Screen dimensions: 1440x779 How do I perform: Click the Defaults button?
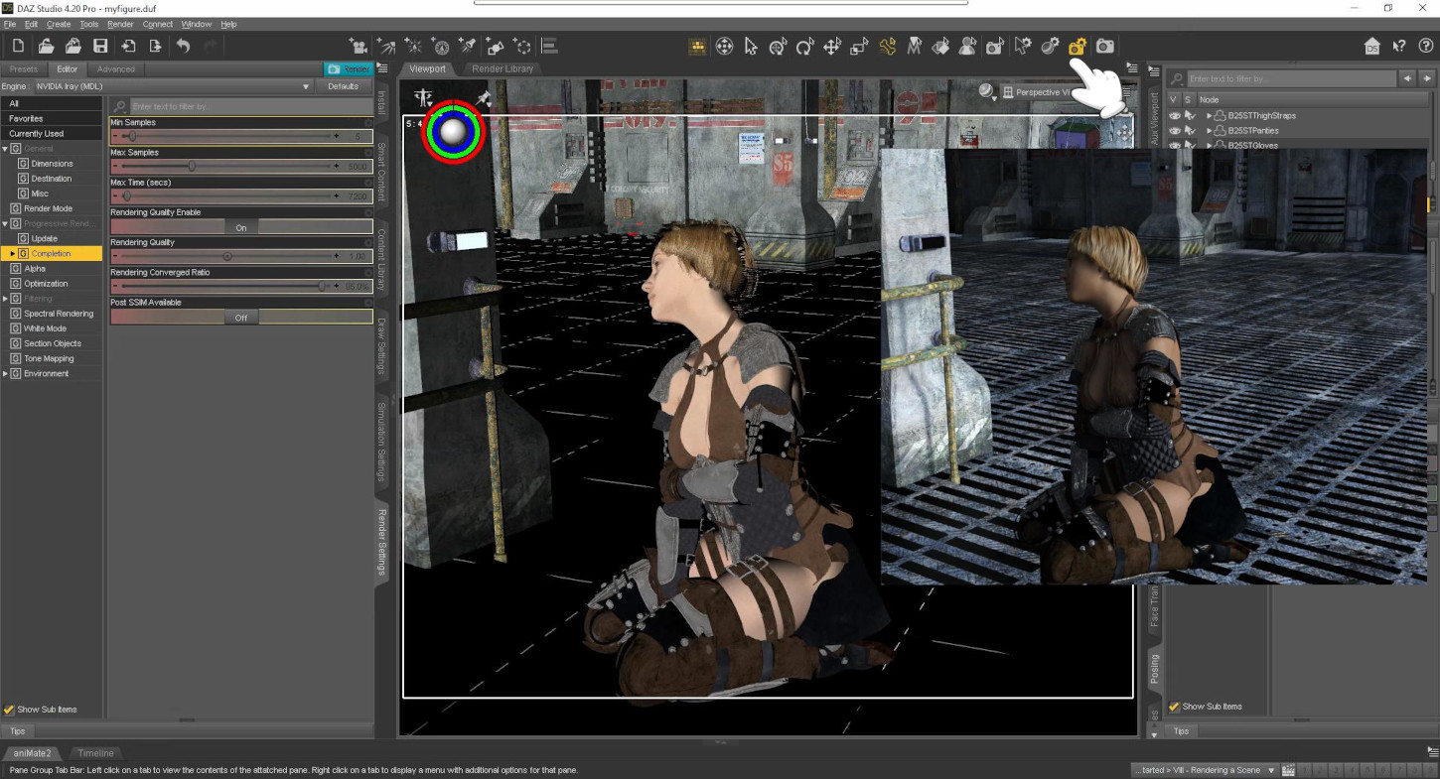(x=343, y=86)
